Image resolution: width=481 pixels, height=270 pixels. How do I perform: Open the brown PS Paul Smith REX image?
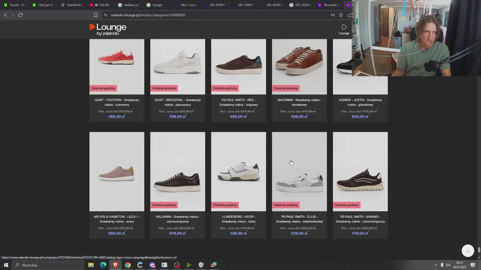239,66
